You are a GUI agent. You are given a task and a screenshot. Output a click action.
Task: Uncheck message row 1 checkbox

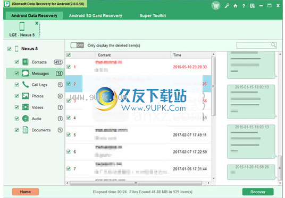(x=69, y=67)
